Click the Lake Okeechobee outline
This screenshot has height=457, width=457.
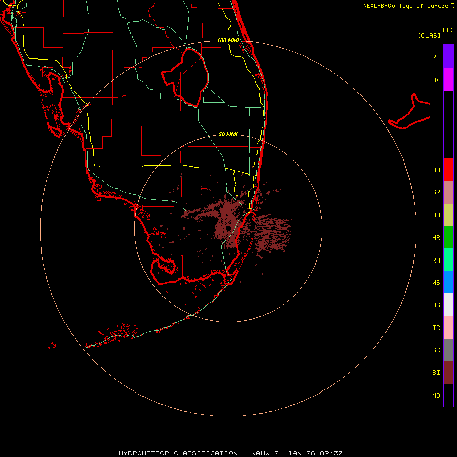point(185,77)
